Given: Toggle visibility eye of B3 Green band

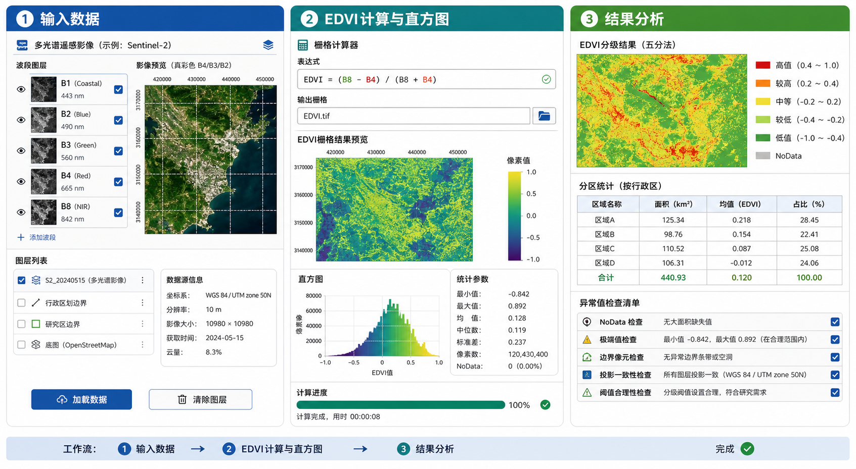Looking at the screenshot, I should tap(21, 151).
